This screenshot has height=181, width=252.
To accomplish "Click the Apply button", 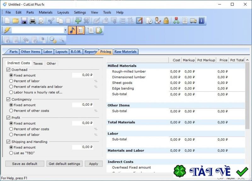I will pyautogui.click(x=94, y=164).
